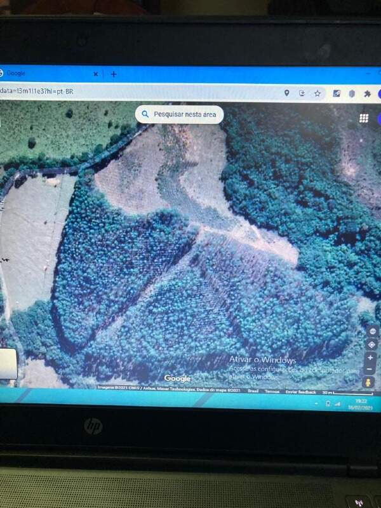Image resolution: width=381 pixels, height=508 pixels.
Task: Toggle the map layer thumbnail
Action: [8, 364]
